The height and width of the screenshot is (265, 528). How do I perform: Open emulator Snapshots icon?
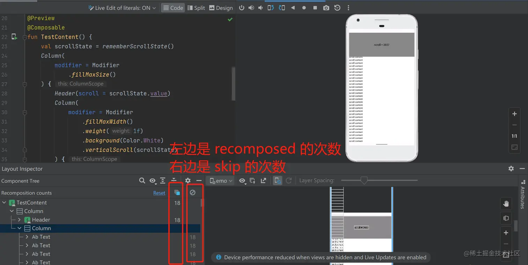[x=337, y=8]
